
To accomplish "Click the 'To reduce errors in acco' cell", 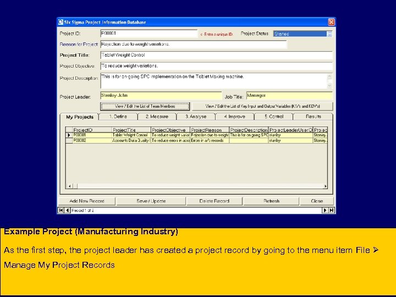I will point(170,140).
